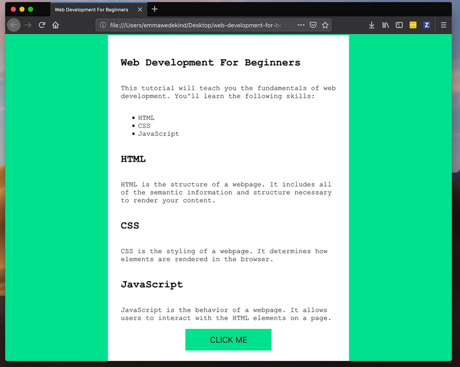Image resolution: width=460 pixels, height=367 pixels.
Task: Click the CSS section heading
Action: (x=130, y=225)
